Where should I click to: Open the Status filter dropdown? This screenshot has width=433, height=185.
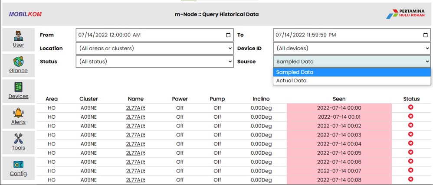coord(155,62)
